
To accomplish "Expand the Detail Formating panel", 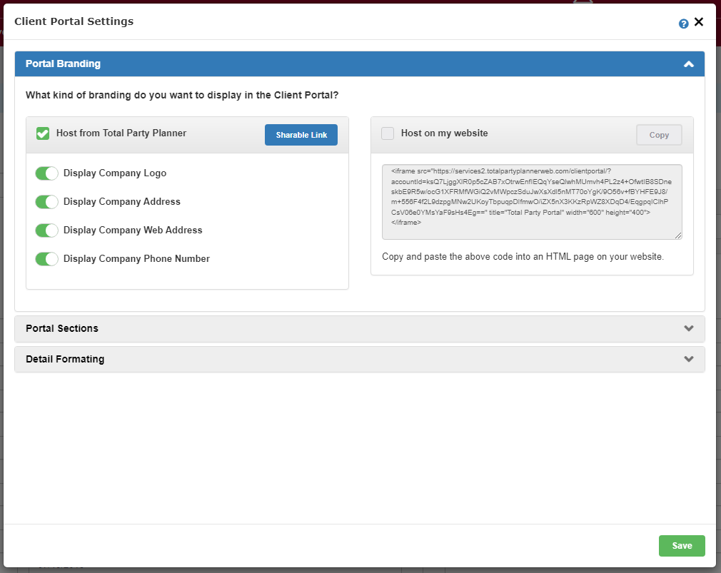I will pos(360,359).
